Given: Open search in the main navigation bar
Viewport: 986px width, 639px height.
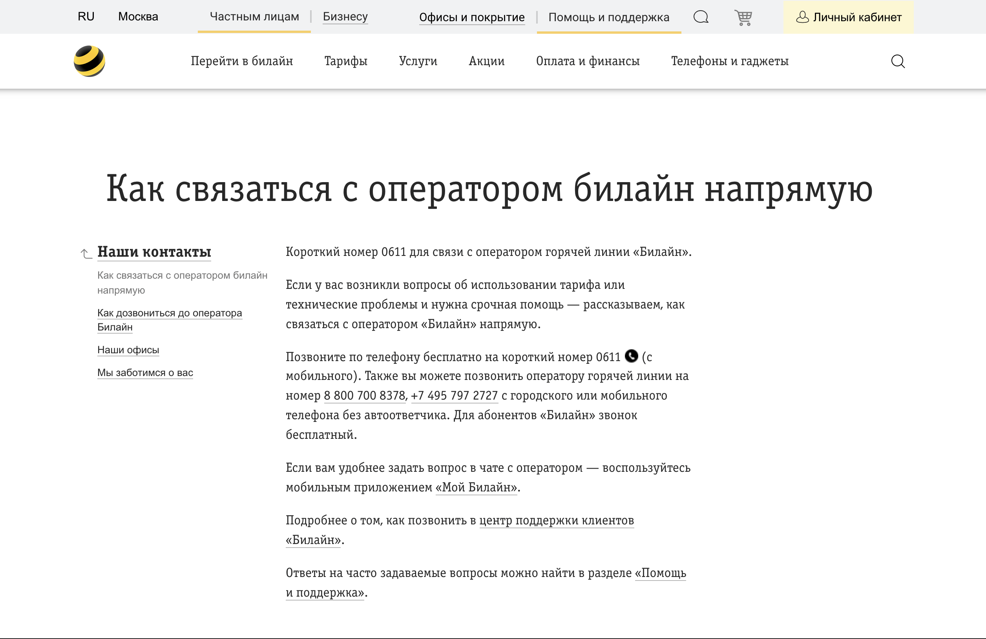Looking at the screenshot, I should click(898, 61).
